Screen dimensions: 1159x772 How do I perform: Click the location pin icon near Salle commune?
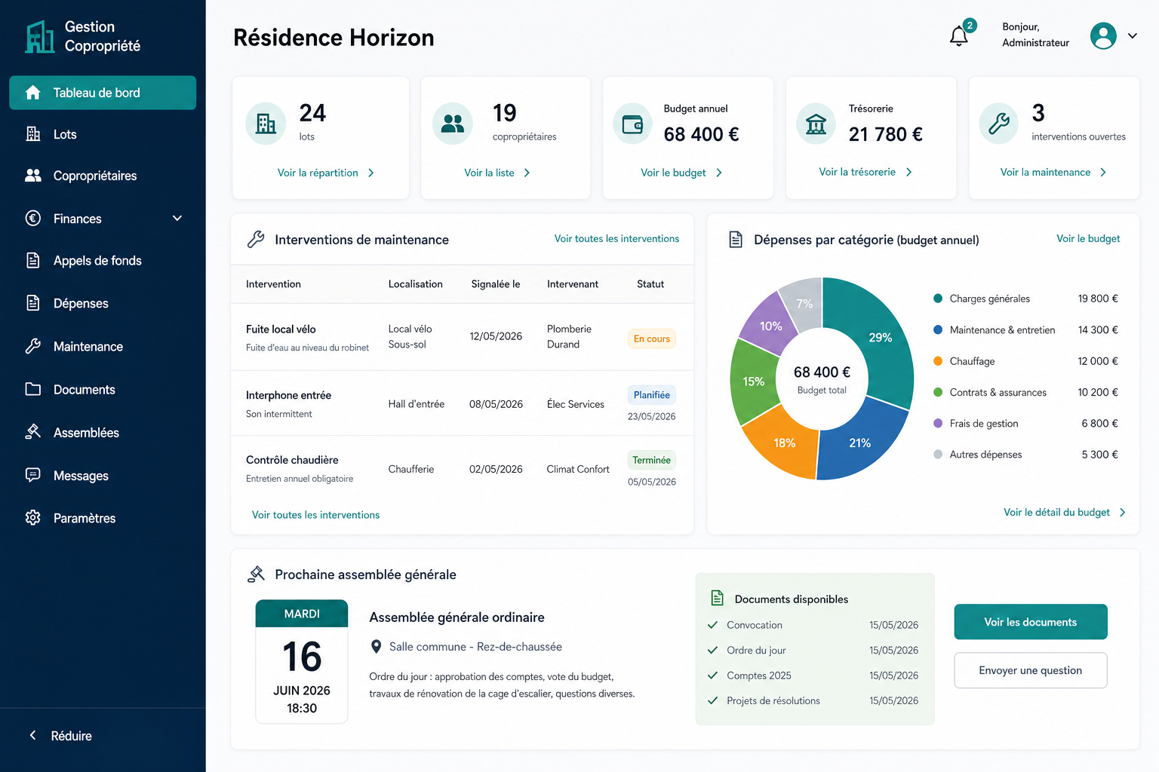[x=377, y=647]
